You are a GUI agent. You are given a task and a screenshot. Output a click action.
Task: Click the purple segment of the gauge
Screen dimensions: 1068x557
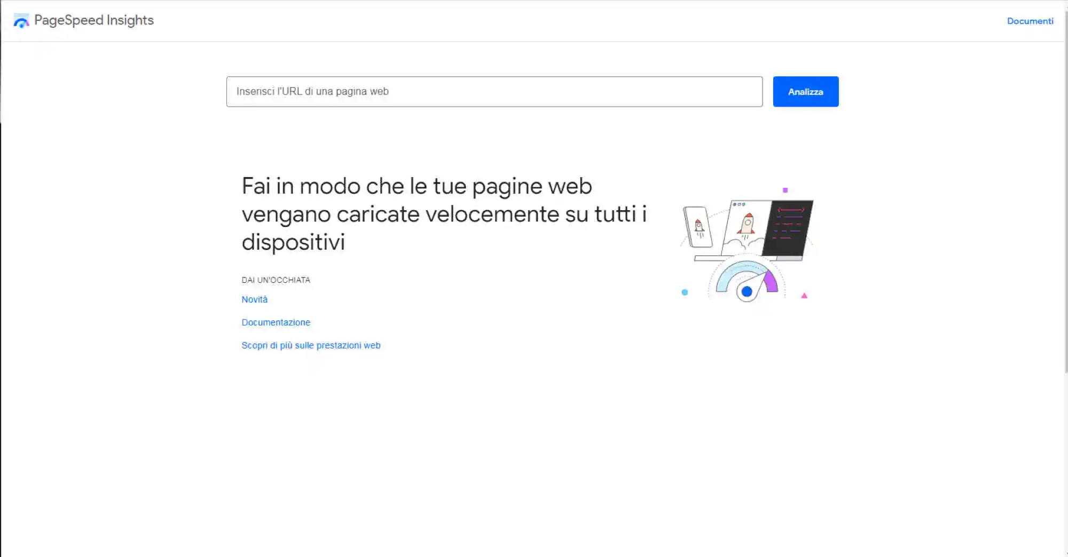pos(771,281)
